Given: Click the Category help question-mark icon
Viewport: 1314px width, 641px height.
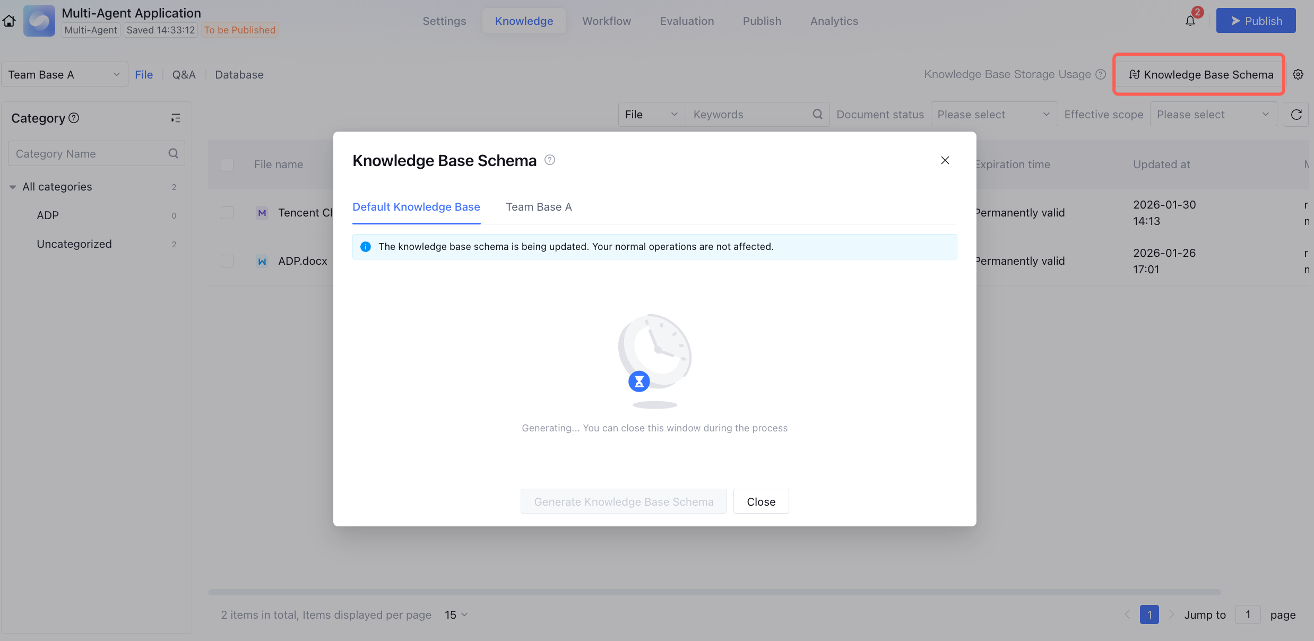Looking at the screenshot, I should [74, 118].
